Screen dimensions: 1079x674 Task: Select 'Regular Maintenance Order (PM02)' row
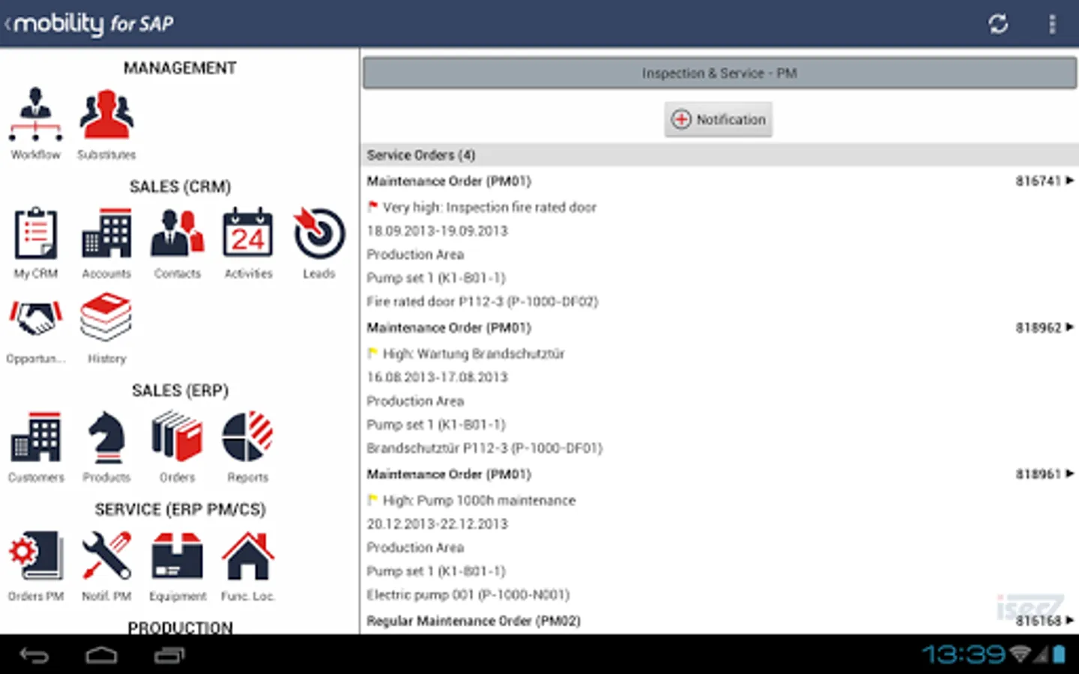(719, 621)
